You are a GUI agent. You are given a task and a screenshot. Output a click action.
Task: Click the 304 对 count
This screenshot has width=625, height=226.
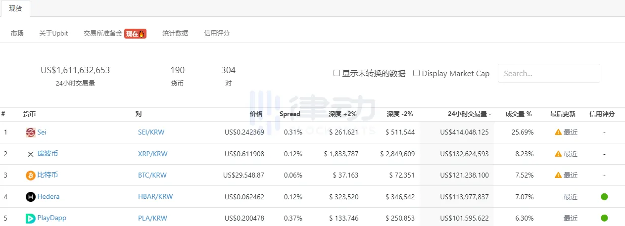228,70
